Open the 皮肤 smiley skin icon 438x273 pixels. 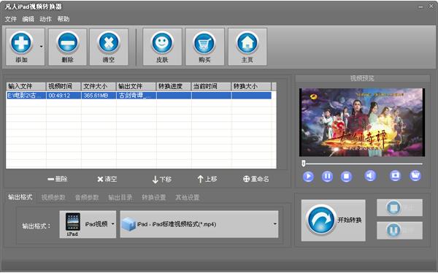pos(162,43)
